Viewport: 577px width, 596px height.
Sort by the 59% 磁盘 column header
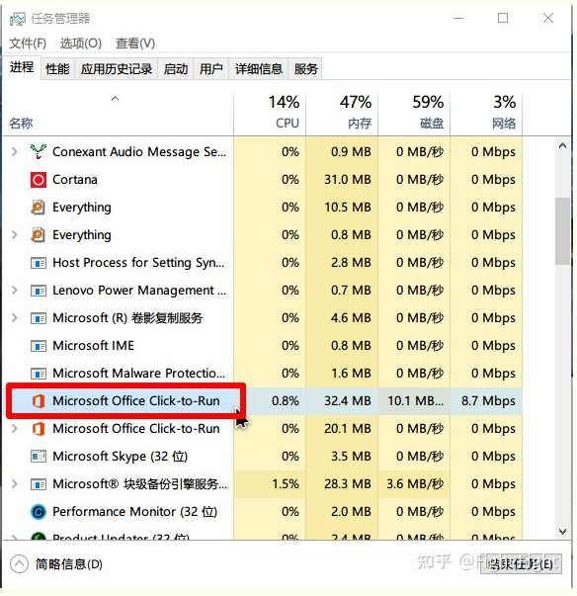click(414, 114)
